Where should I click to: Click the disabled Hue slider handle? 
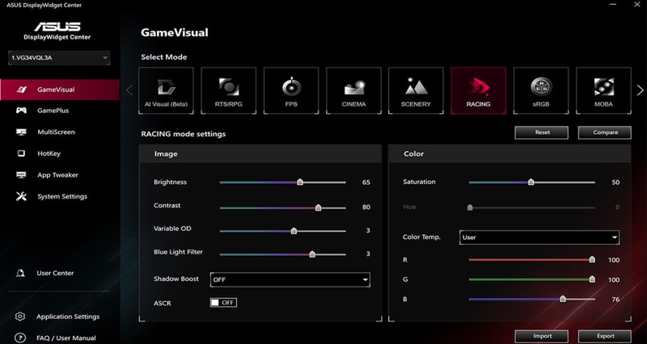pos(470,208)
